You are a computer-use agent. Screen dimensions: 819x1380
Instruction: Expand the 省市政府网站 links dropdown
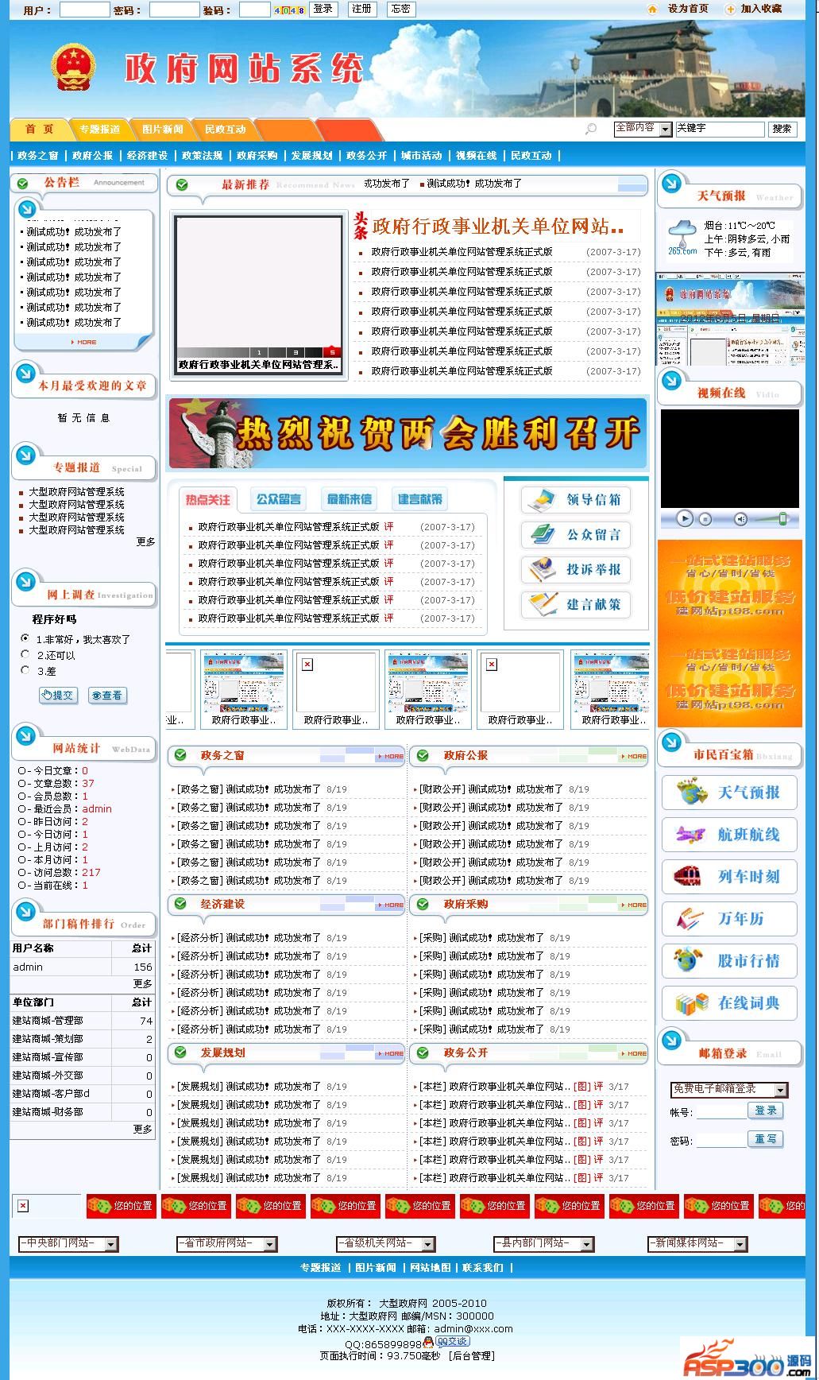(x=227, y=1243)
